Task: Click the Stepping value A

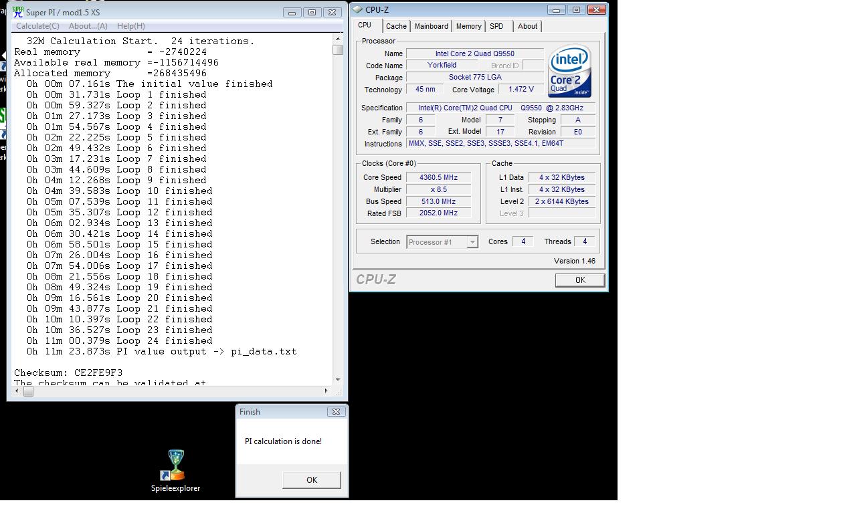Action: (x=577, y=120)
